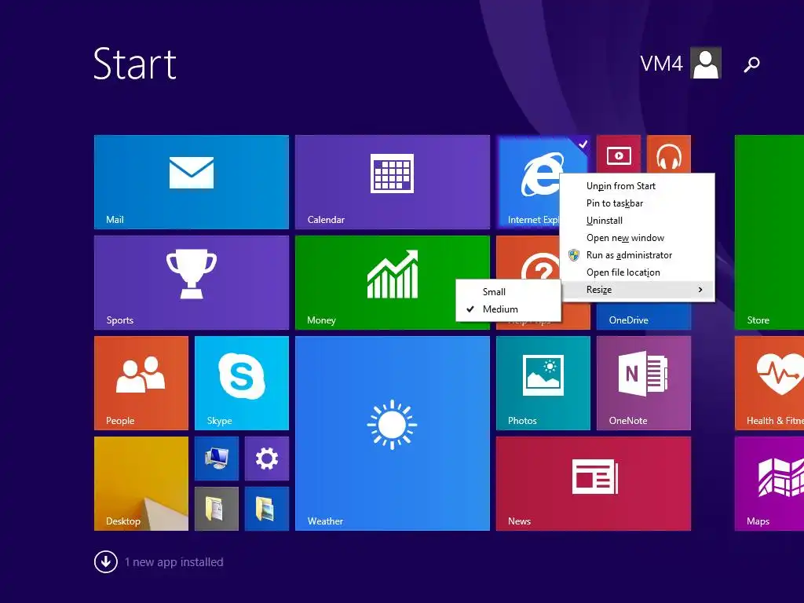Expand the Resize submenu arrow
The width and height of the screenshot is (804, 603).
point(700,290)
